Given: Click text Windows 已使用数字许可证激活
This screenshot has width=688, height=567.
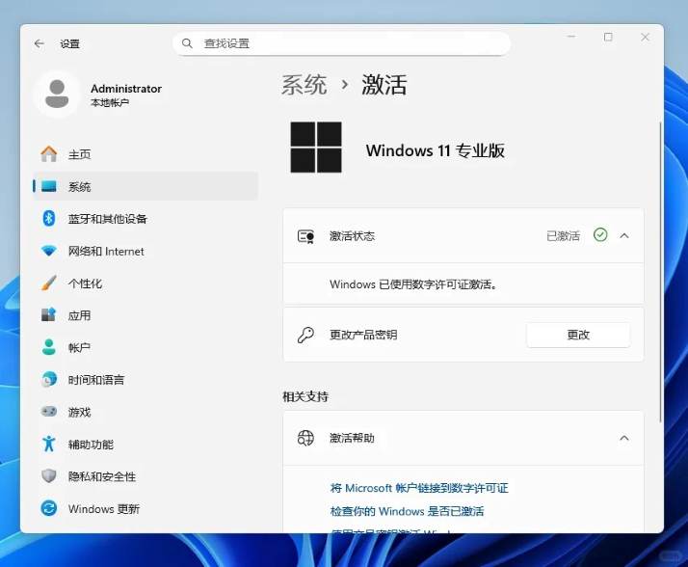Looking at the screenshot, I should tap(412, 284).
